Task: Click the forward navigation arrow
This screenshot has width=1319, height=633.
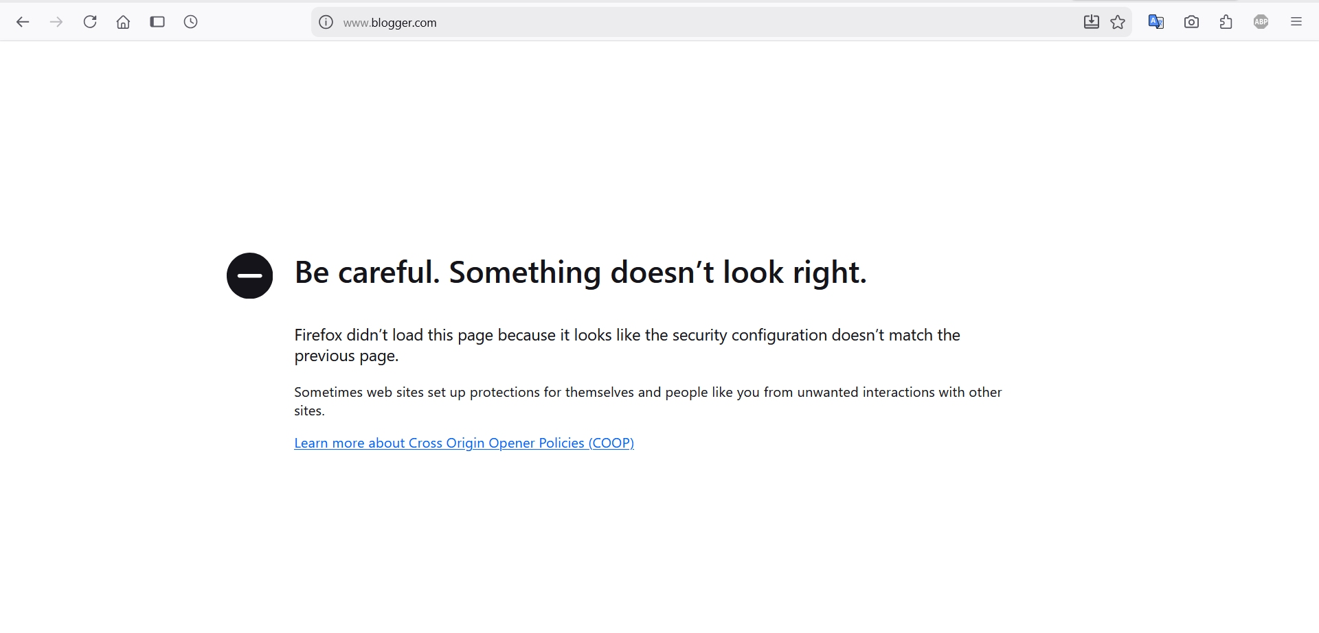Action: [x=56, y=22]
